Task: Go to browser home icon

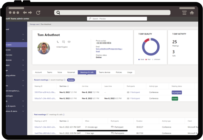Action: click(x=192, y=13)
